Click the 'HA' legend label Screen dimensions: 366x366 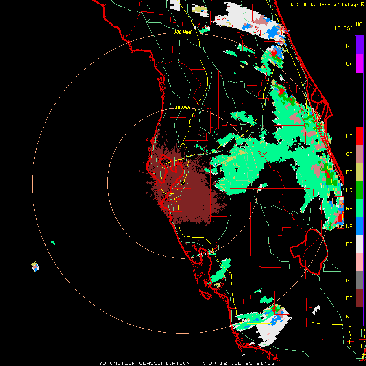[349, 136]
